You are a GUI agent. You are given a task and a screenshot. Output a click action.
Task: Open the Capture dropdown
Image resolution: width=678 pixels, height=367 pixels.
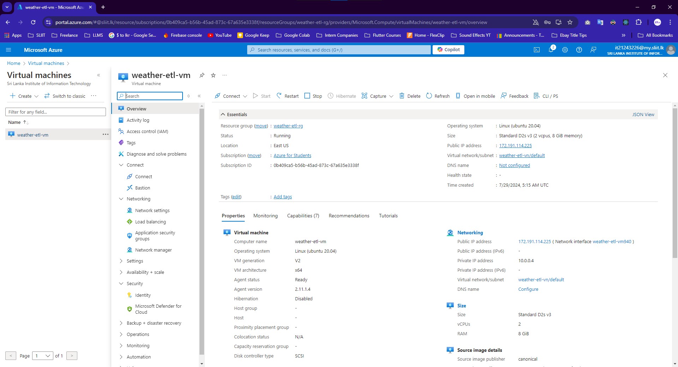click(377, 96)
